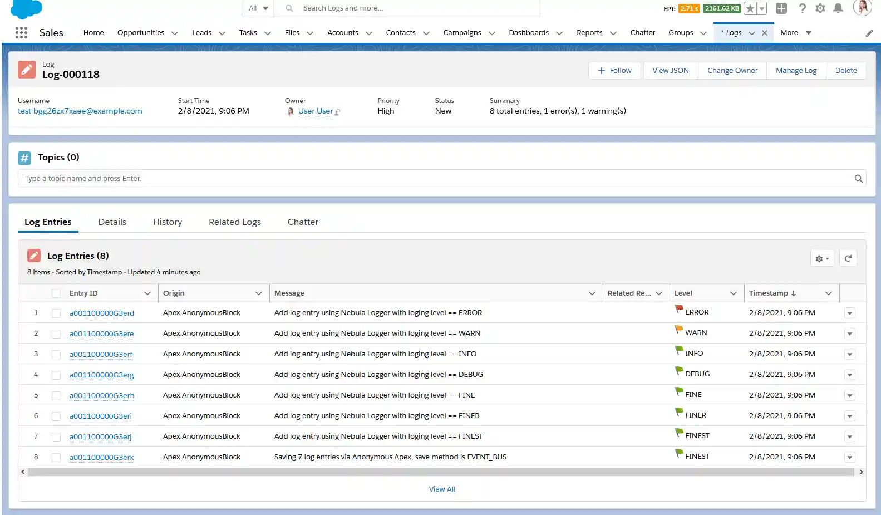Open the global actions plus icon
Viewport: 881px width, 515px height.
[781, 8]
